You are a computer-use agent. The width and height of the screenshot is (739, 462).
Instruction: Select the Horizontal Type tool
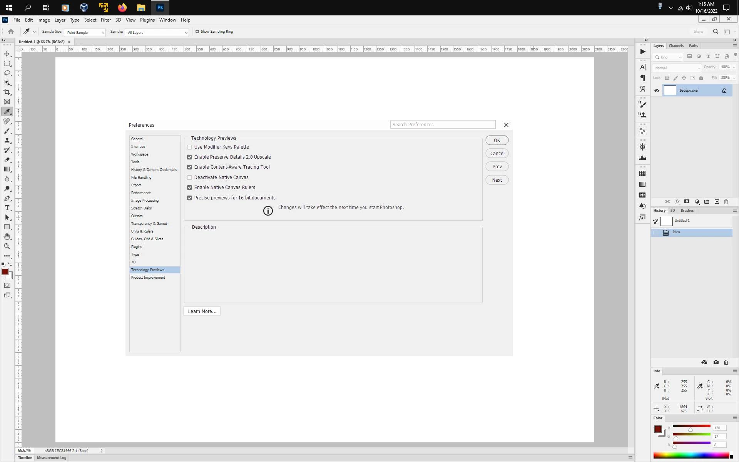coord(7,208)
